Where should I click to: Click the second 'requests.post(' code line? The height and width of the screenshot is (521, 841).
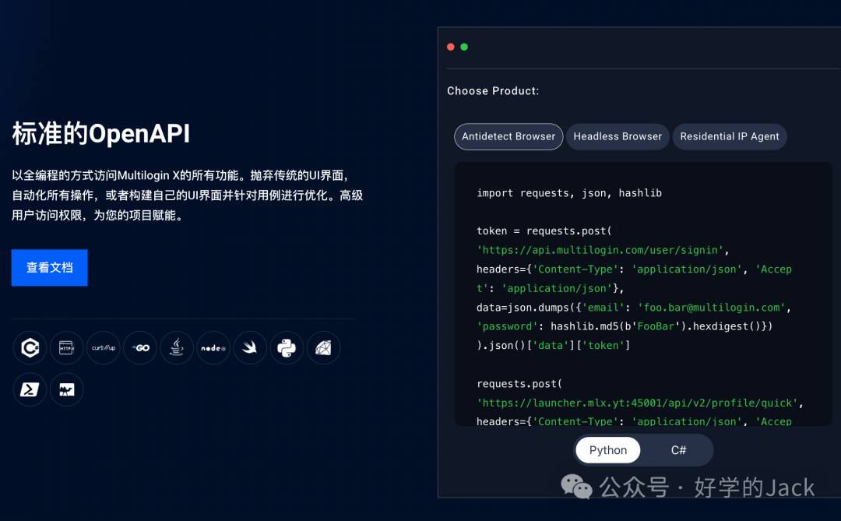tap(519, 384)
